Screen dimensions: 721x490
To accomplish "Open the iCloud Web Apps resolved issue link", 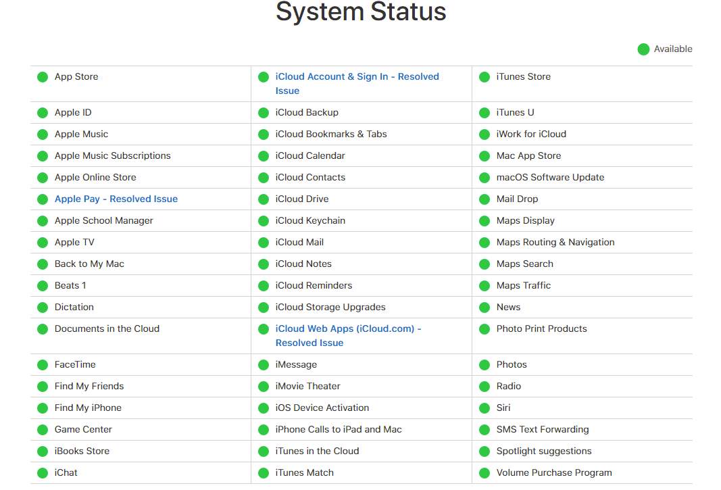I will tap(349, 336).
